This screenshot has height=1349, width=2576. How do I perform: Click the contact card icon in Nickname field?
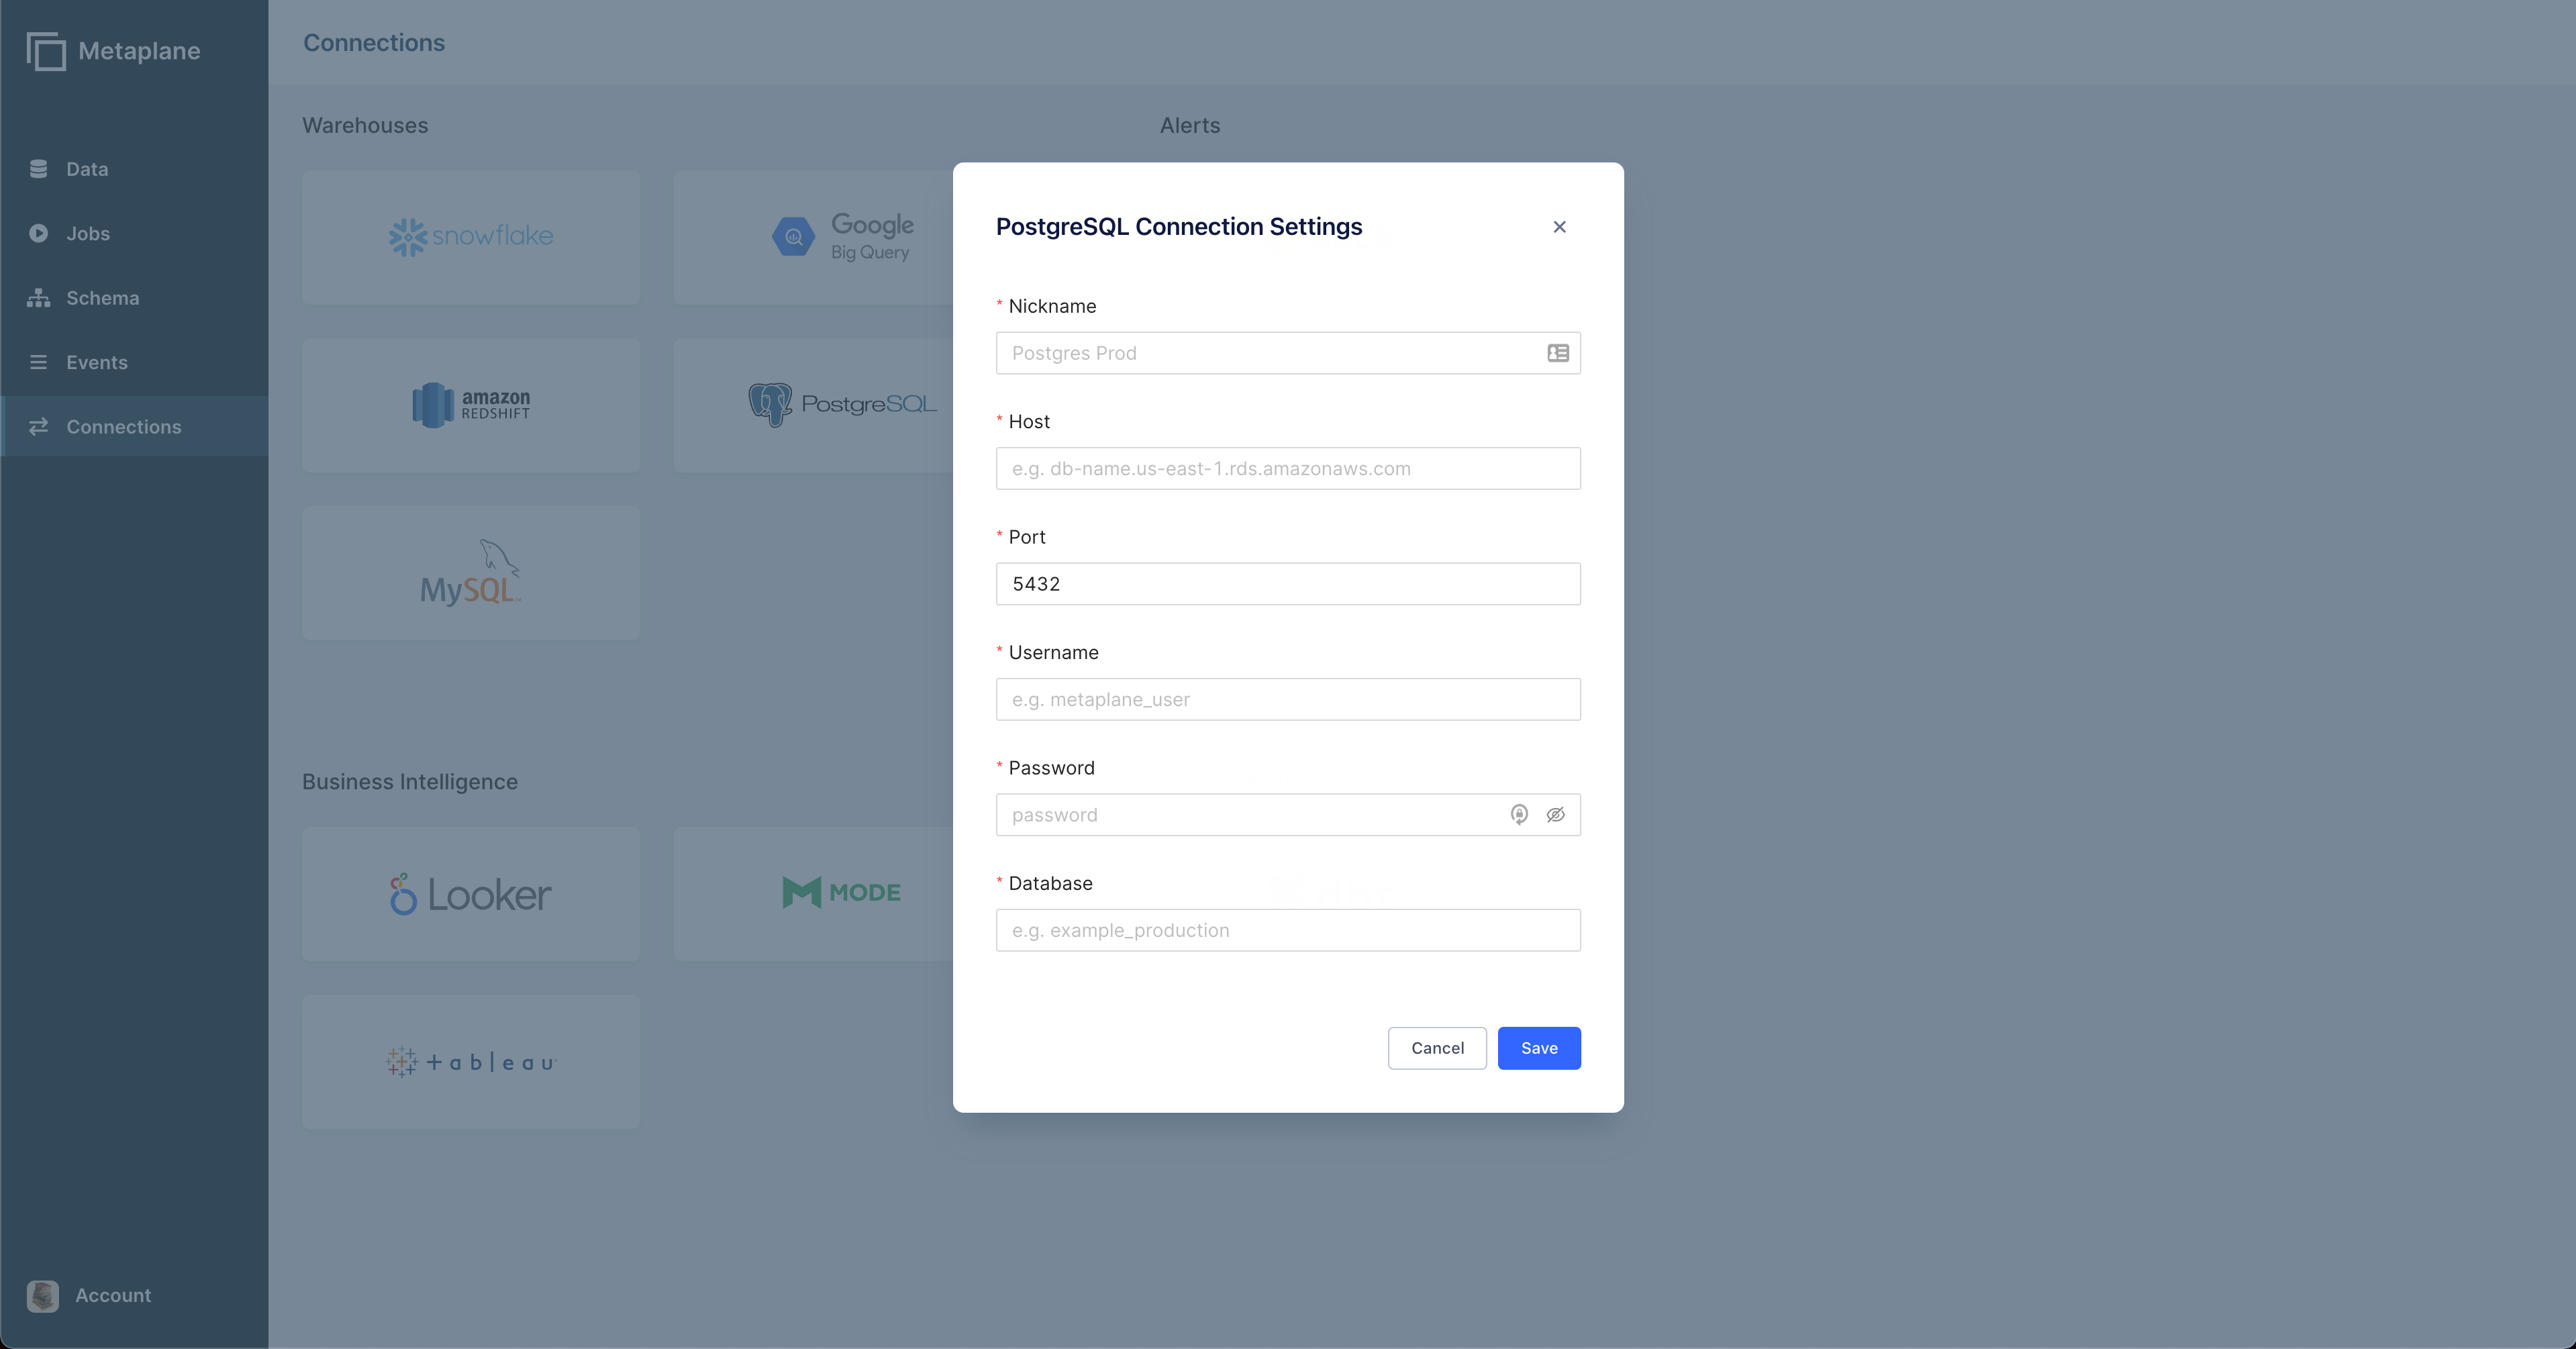[x=1558, y=353]
